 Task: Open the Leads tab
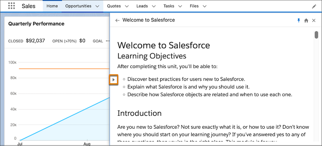[142, 6]
